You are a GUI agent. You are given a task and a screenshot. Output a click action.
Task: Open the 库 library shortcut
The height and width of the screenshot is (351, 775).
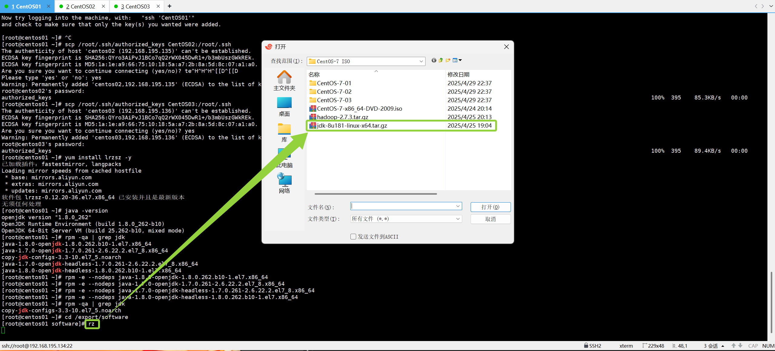tap(284, 132)
